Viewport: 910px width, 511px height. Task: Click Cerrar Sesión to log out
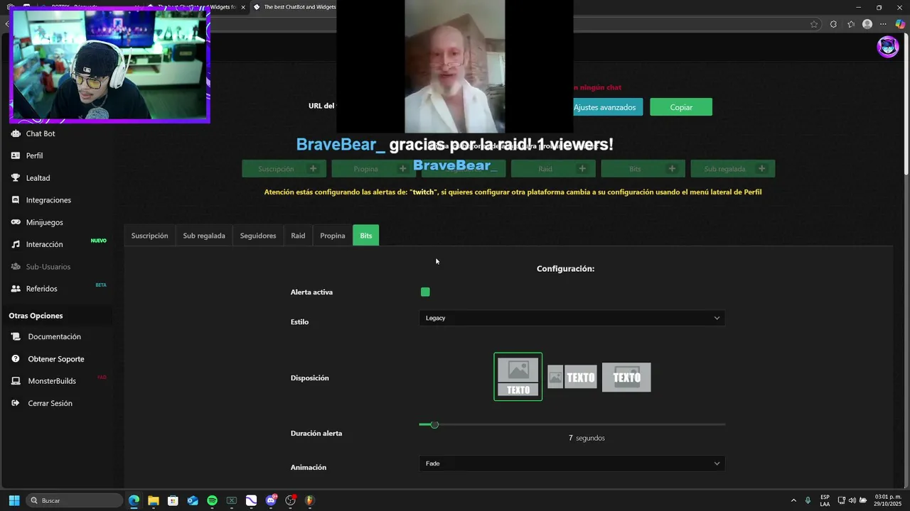[50, 403]
